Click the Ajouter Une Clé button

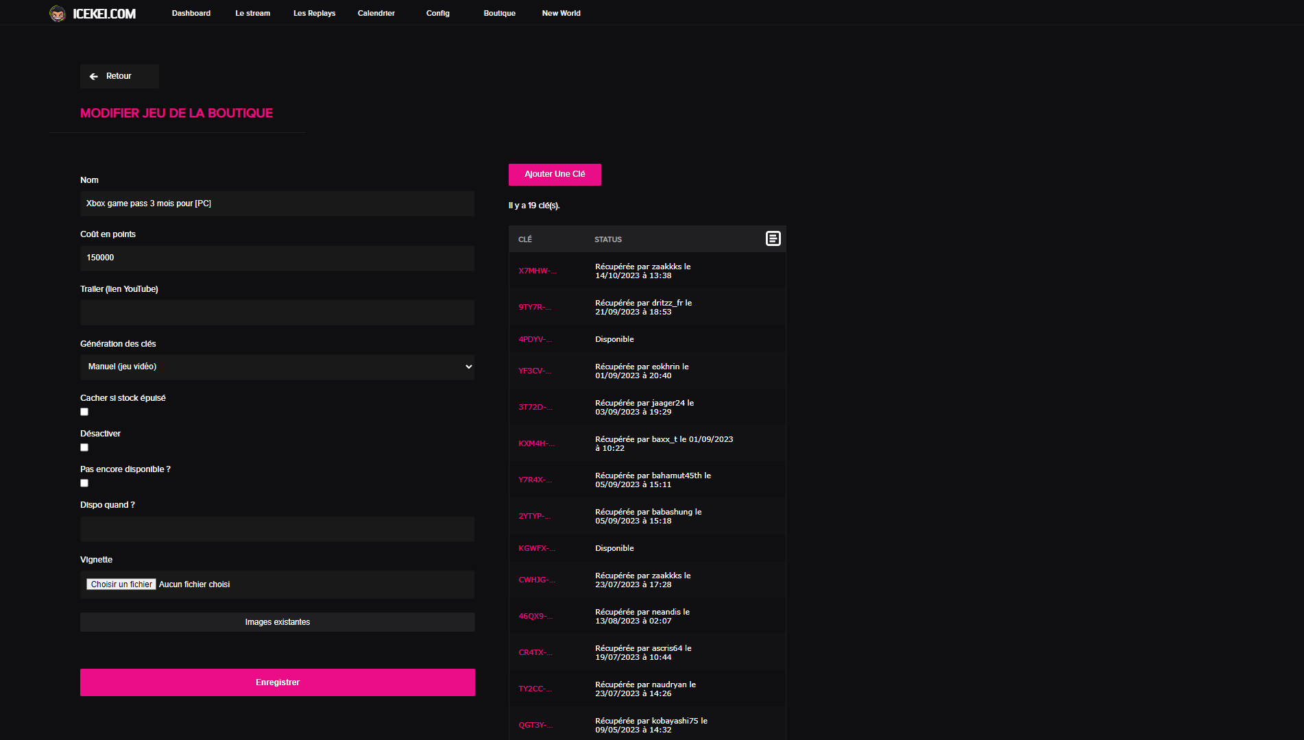[555, 174]
